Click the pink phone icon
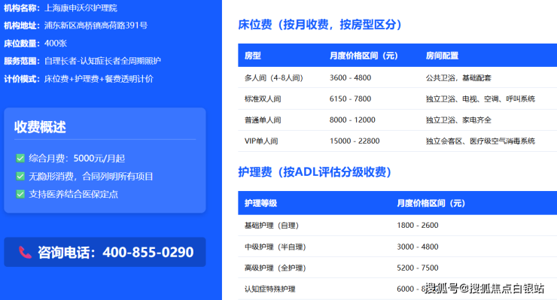 25,252
